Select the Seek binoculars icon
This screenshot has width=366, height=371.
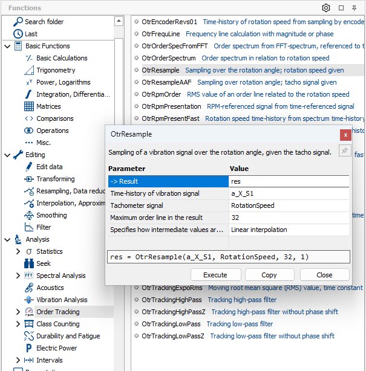[29, 263]
